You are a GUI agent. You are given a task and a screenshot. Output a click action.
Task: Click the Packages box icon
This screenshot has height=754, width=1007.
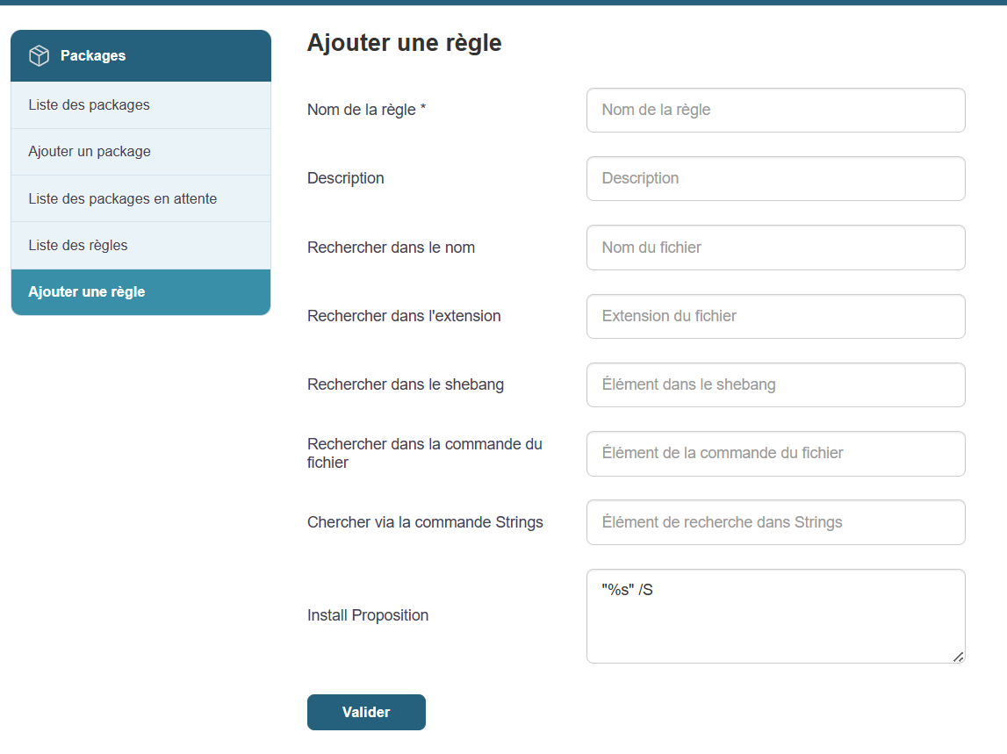tap(40, 56)
